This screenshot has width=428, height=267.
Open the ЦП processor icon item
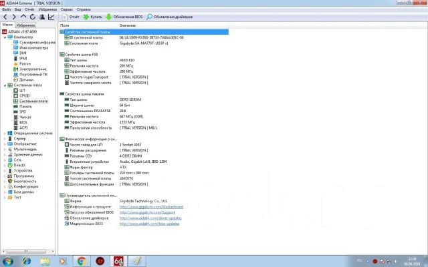coord(15,91)
